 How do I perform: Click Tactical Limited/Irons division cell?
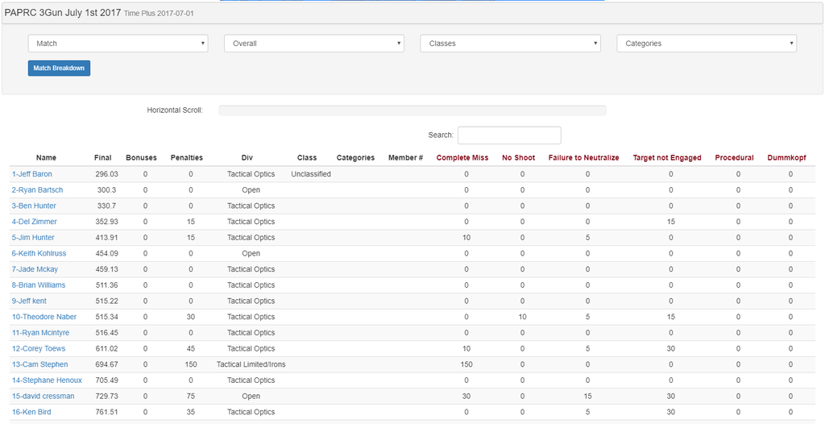point(251,364)
